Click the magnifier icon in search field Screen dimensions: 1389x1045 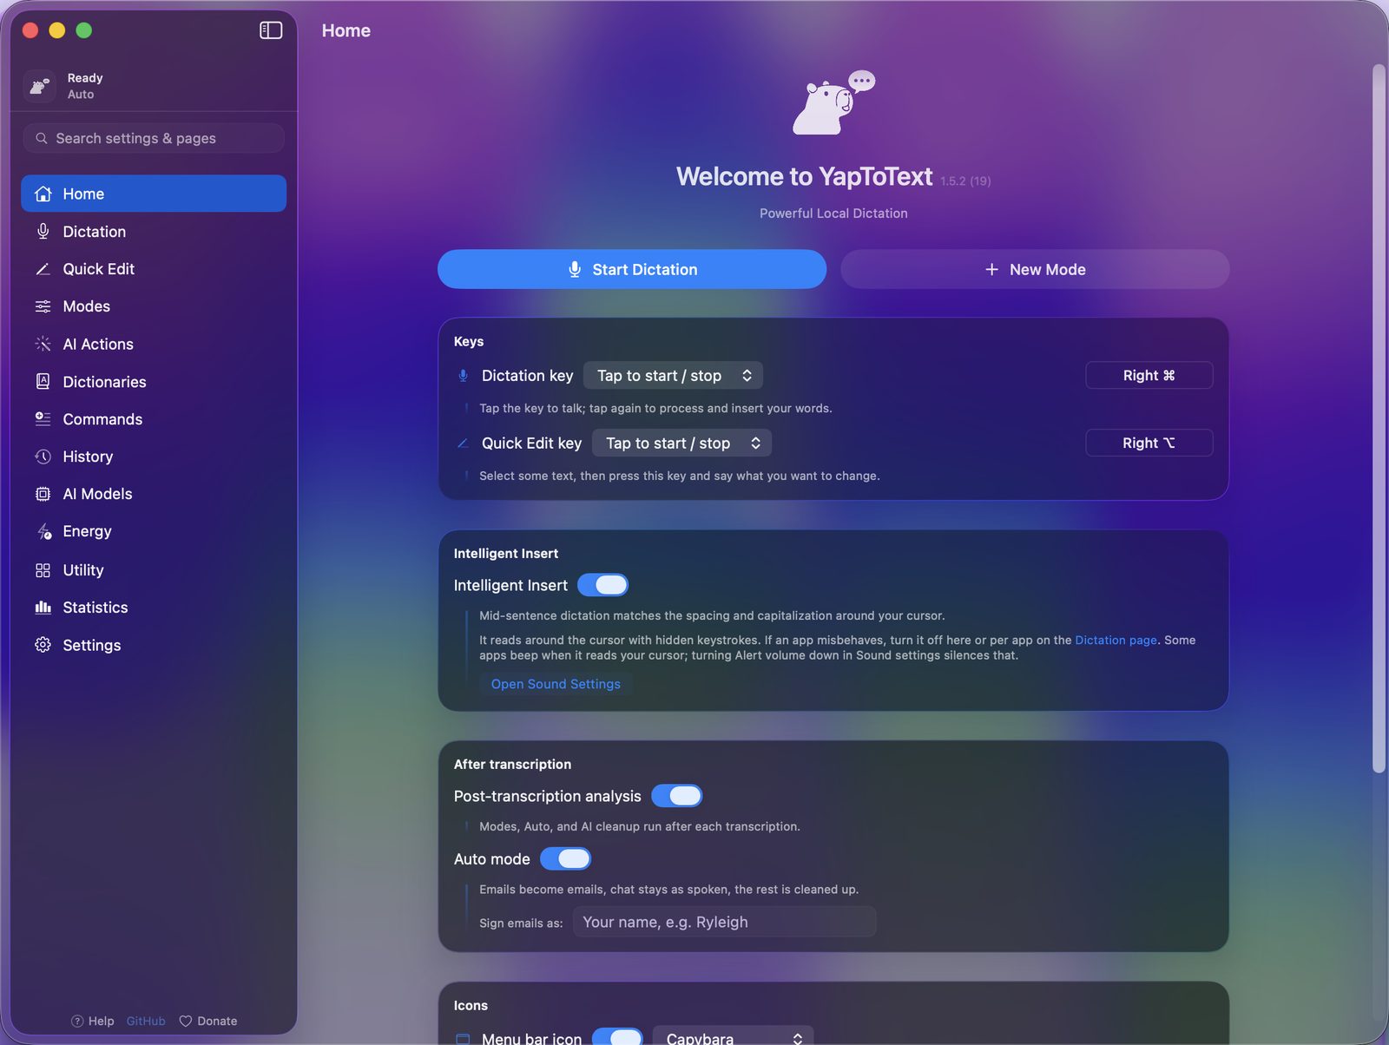41,138
